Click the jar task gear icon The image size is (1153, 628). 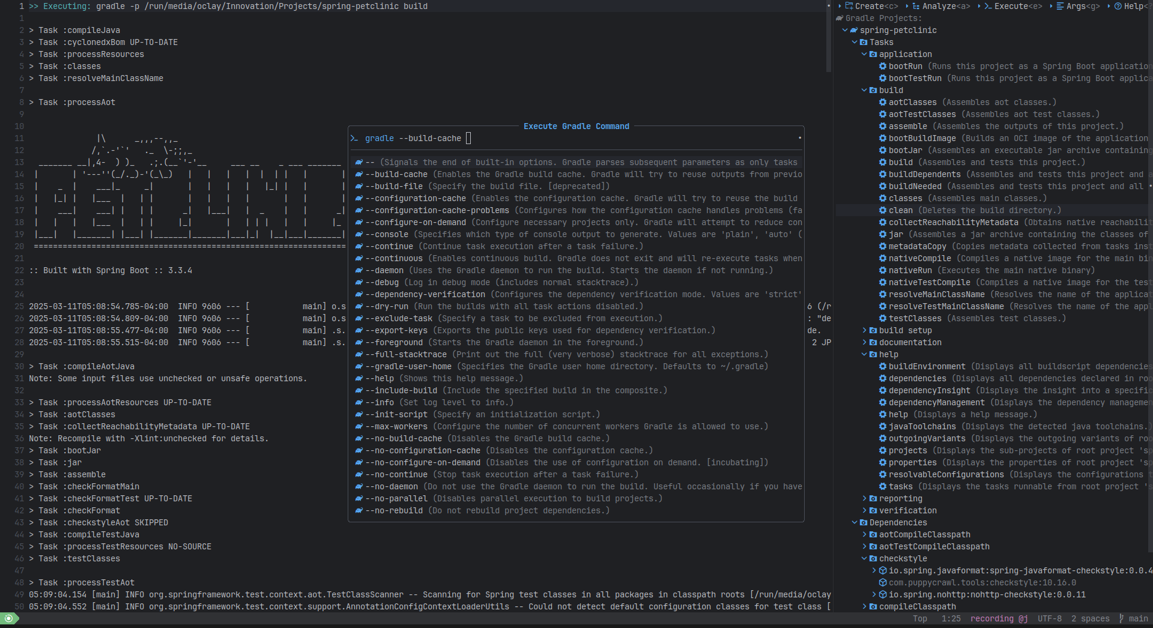tap(883, 234)
